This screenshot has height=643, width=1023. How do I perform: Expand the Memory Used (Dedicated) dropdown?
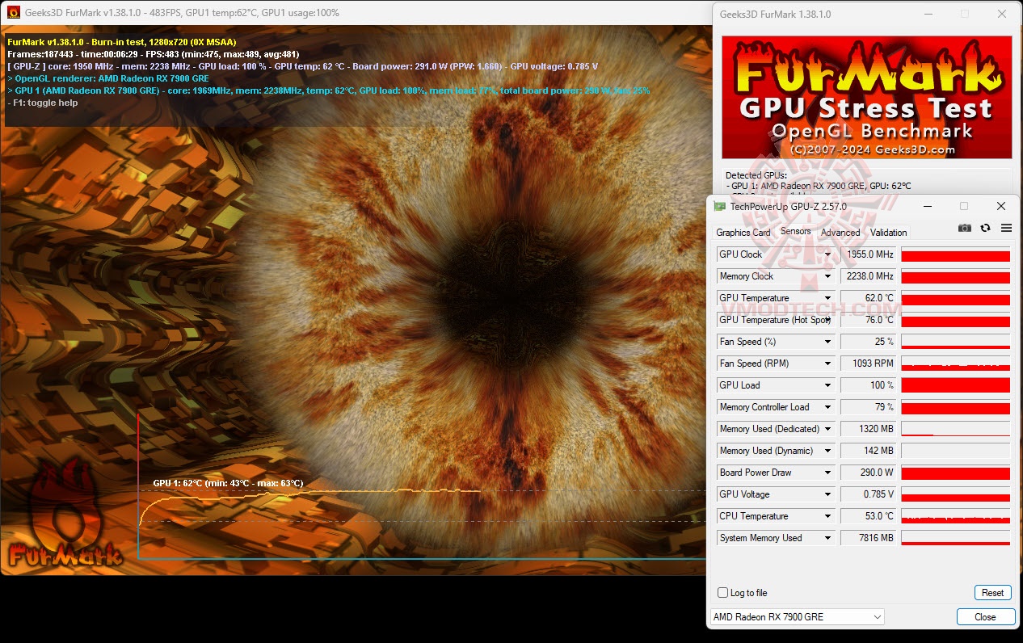[827, 429]
